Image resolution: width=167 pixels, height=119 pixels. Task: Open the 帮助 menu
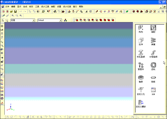tap(81, 6)
